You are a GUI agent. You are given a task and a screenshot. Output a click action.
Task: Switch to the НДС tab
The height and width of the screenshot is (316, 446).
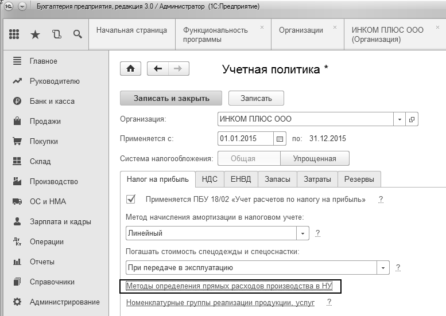(210, 180)
